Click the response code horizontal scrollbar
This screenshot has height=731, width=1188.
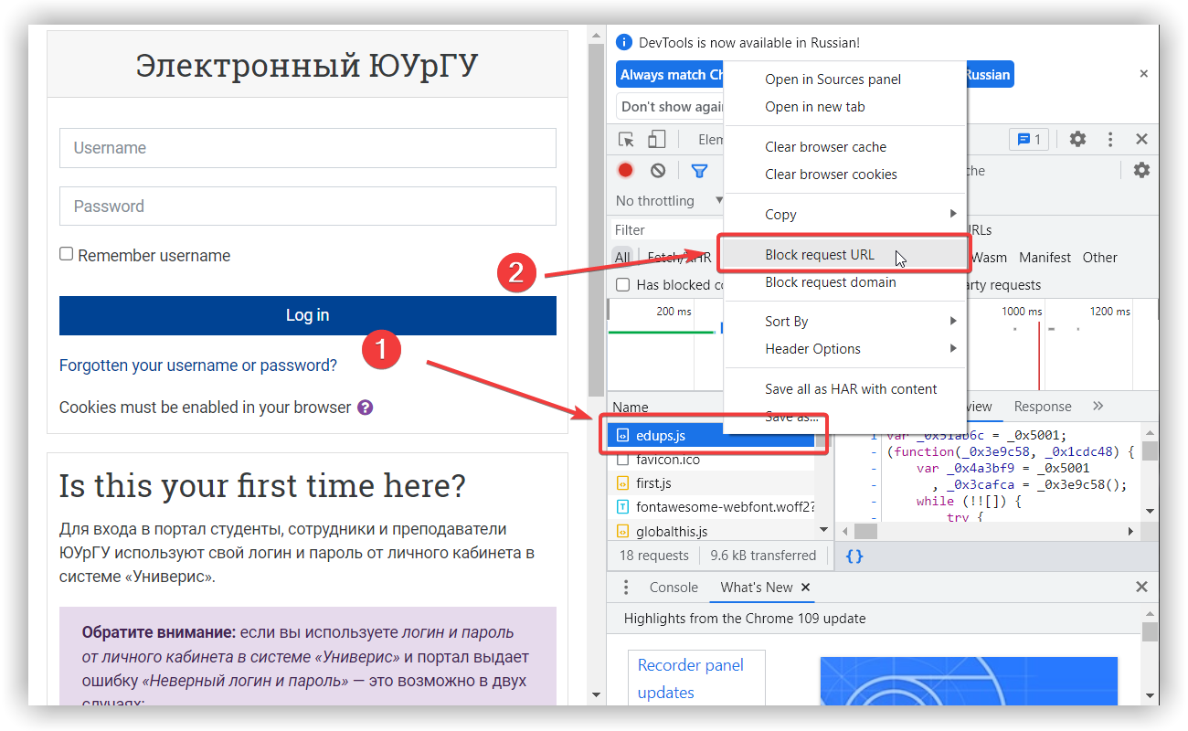point(866,531)
